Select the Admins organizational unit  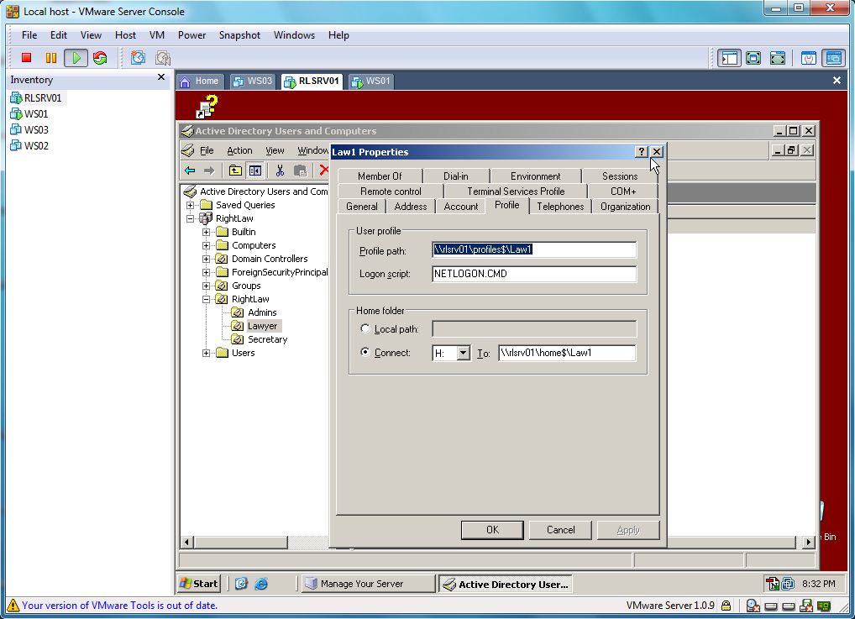262,312
